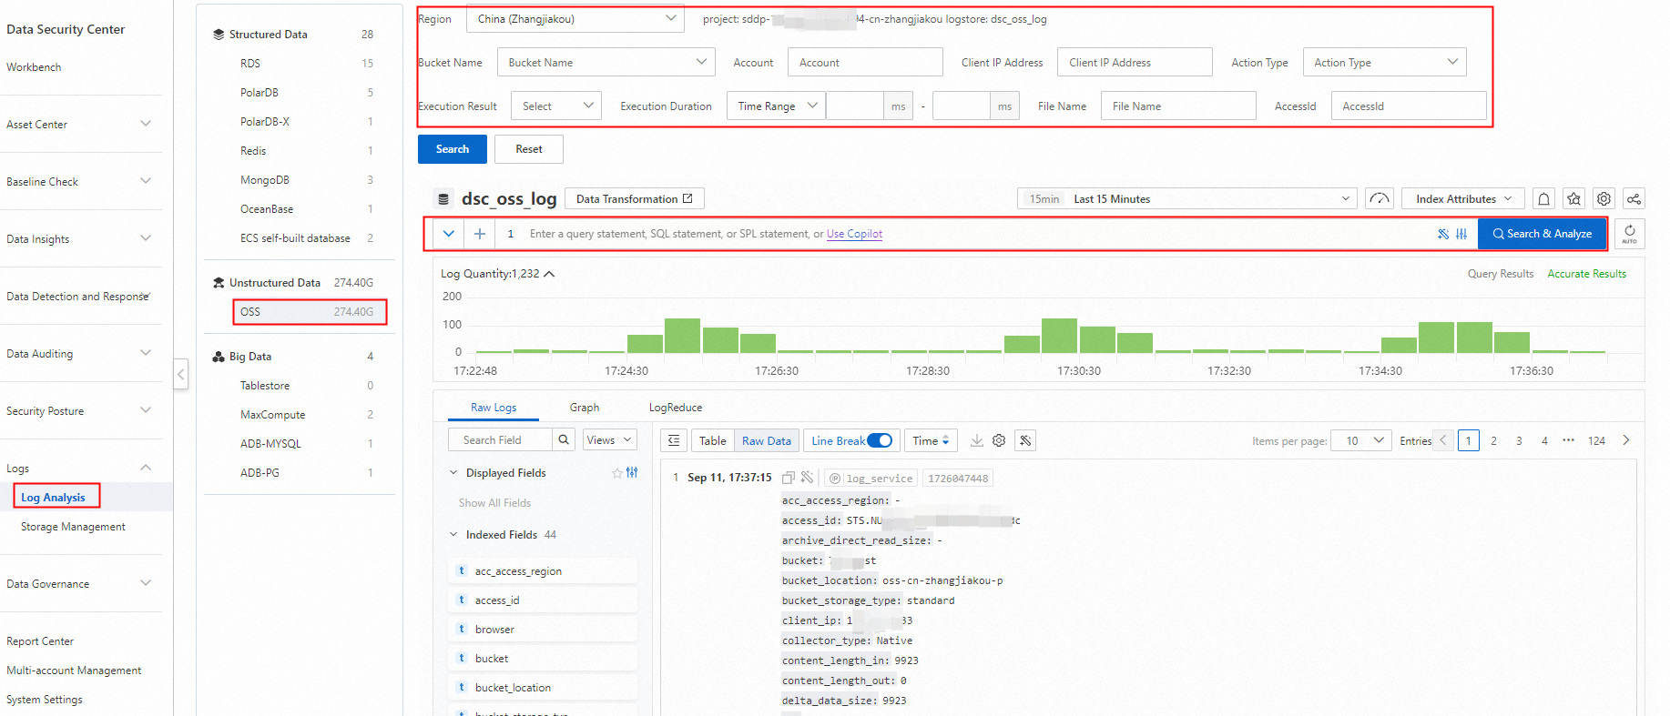Click the File Name input field
Image resolution: width=1670 pixels, height=716 pixels.
(x=1178, y=106)
